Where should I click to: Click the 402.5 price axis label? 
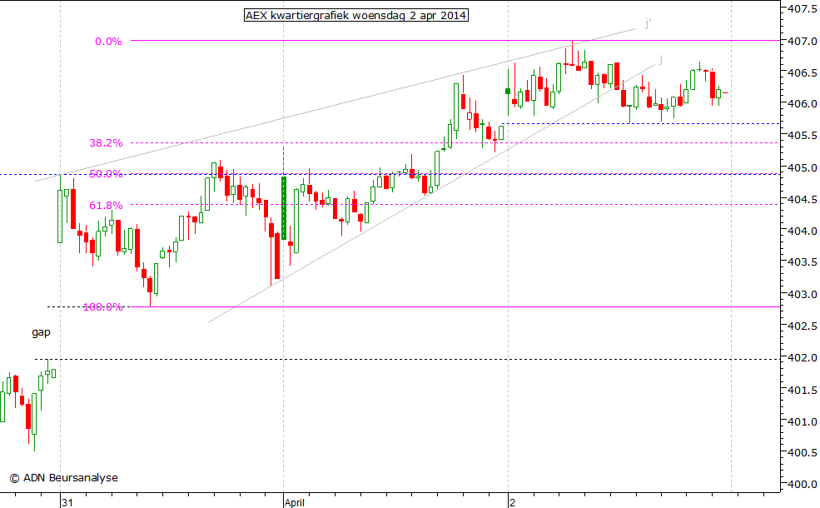(x=803, y=326)
